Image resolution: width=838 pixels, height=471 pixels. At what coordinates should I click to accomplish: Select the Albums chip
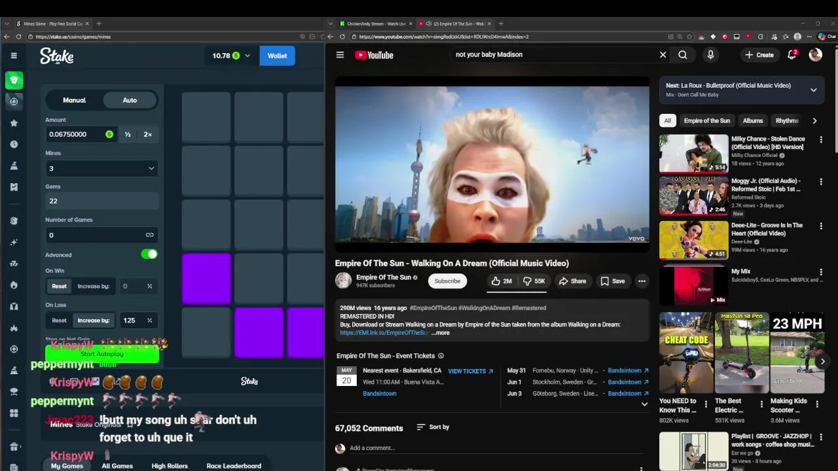(752, 120)
